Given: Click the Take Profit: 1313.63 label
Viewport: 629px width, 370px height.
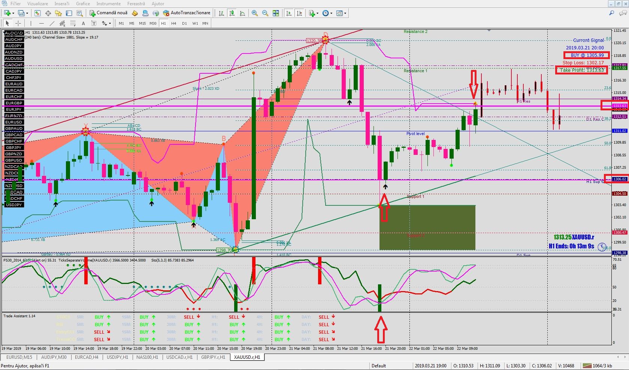Looking at the screenshot, I should pos(582,70).
